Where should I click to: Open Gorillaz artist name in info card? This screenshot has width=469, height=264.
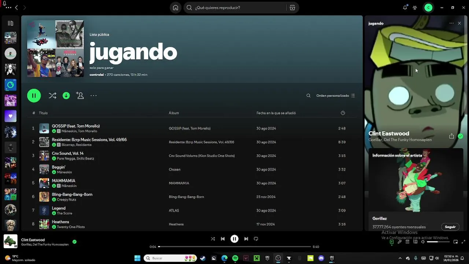(380, 219)
